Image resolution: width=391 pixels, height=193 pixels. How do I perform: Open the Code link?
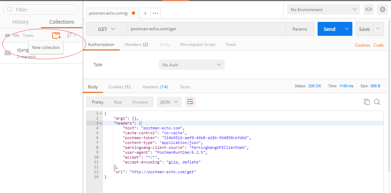(x=378, y=45)
